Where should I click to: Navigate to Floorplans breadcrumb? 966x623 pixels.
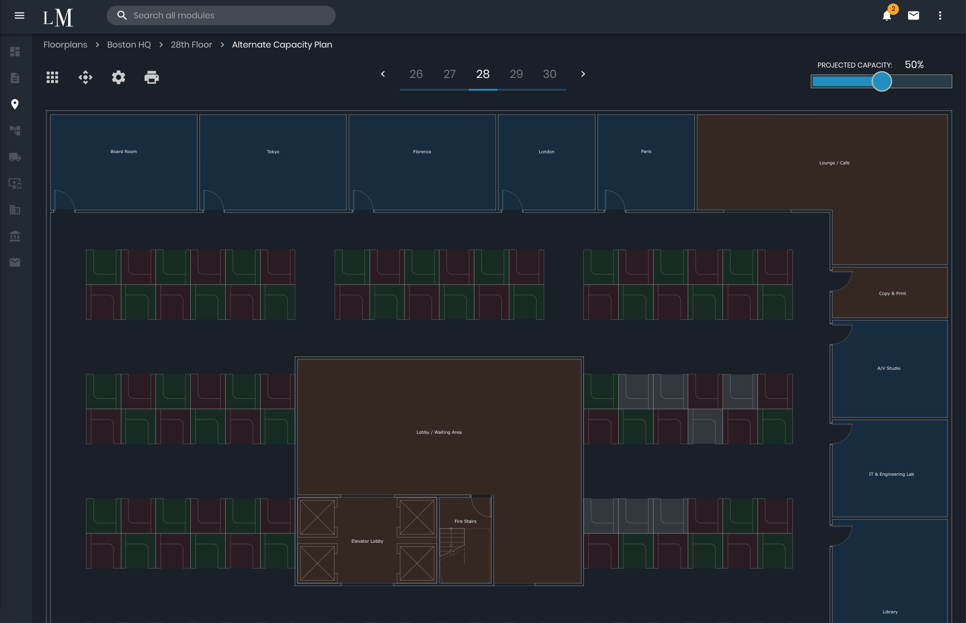pos(65,45)
